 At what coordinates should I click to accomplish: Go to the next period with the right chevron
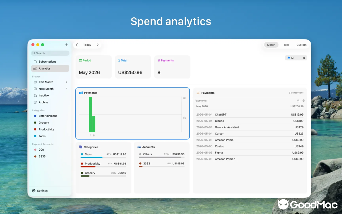(98, 45)
